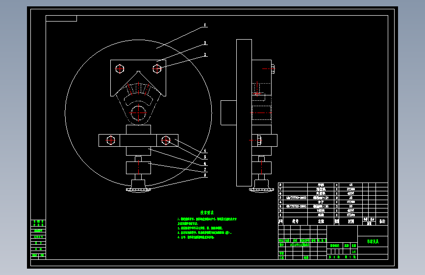Click the GB/T standard code in row 3
The height and width of the screenshot is (275, 425).
click(296, 206)
